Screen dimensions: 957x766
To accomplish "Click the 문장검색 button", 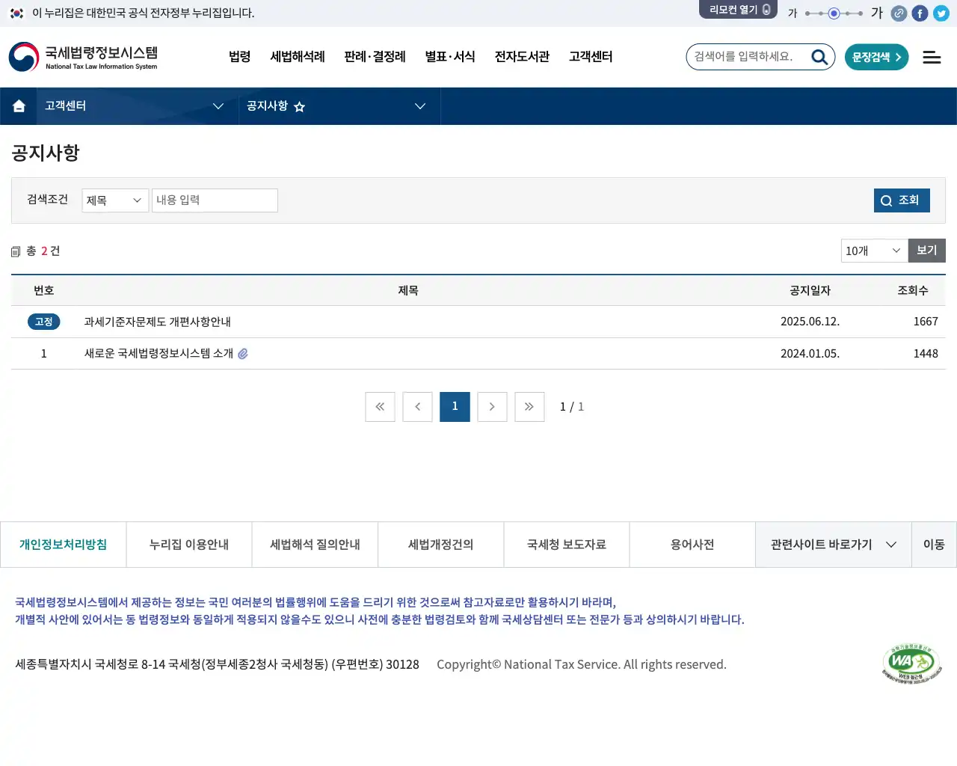I will click(x=876, y=57).
